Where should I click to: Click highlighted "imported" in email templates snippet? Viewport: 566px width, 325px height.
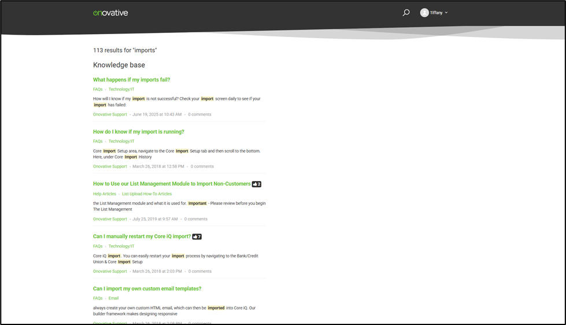[216, 308]
